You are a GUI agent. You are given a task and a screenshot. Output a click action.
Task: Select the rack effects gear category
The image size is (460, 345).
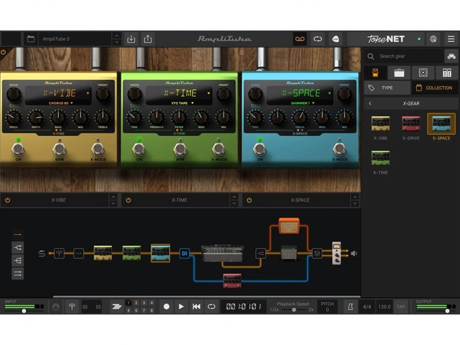(447, 72)
